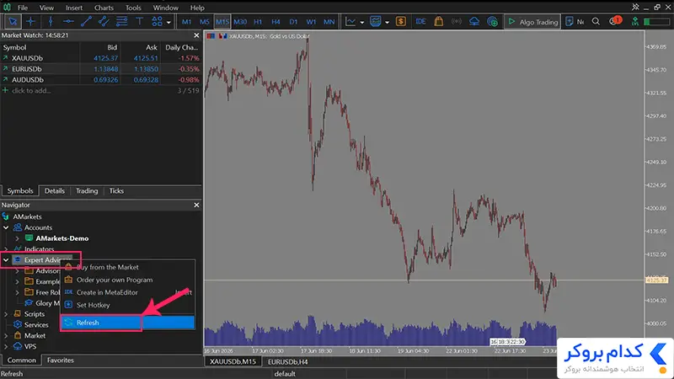Image resolution: width=674 pixels, height=379 pixels.
Task: Toggle Algo Trading on
Action: [x=532, y=22]
